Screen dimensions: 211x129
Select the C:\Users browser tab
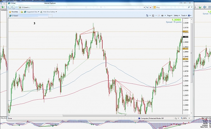tap(28, 16)
